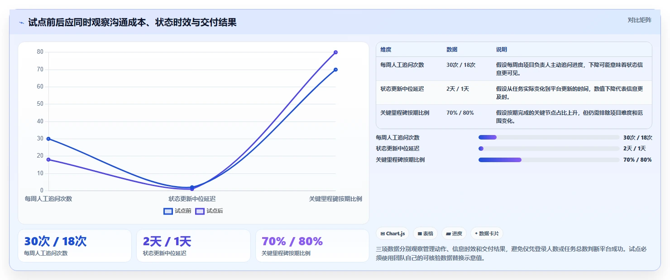Click progress value 30次 / 18次
670x280 pixels.
click(637, 137)
